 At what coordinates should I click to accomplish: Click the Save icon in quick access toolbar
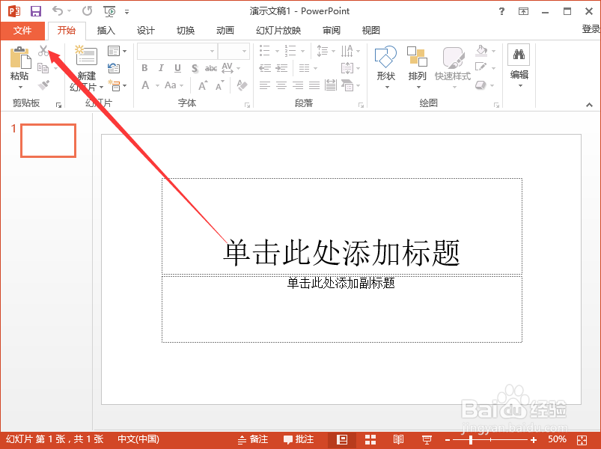[34, 10]
